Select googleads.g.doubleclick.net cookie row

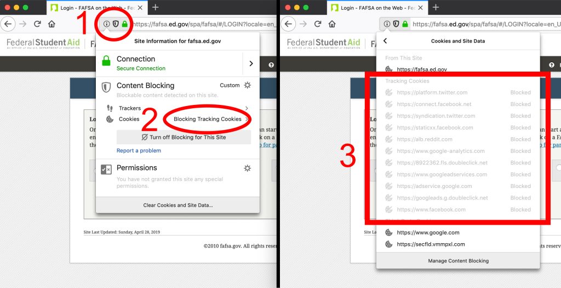point(458,198)
